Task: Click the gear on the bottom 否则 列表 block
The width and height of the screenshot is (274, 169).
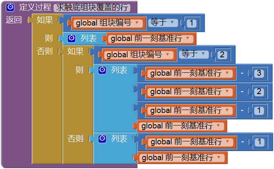Action: (102, 138)
